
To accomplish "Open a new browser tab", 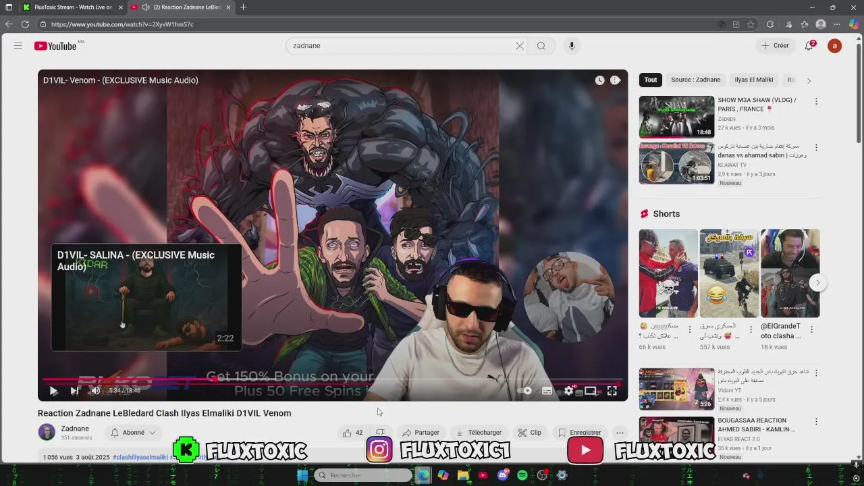I will (x=243, y=7).
